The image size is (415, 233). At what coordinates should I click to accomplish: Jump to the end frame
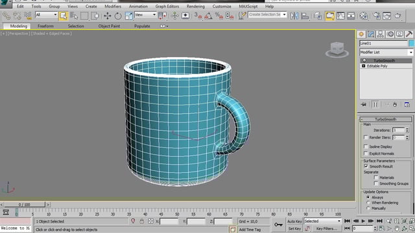click(x=379, y=221)
